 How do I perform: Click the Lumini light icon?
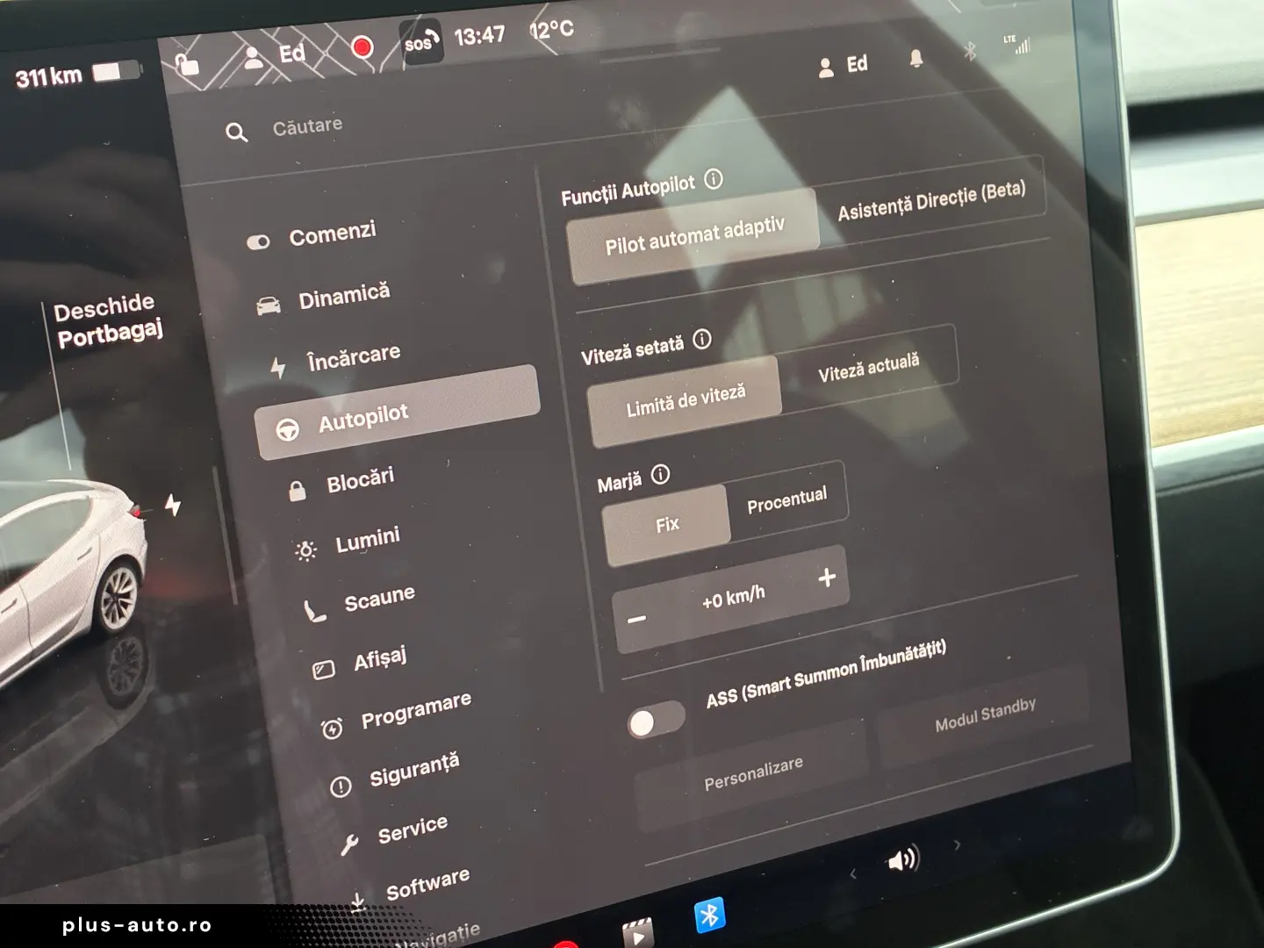click(304, 550)
